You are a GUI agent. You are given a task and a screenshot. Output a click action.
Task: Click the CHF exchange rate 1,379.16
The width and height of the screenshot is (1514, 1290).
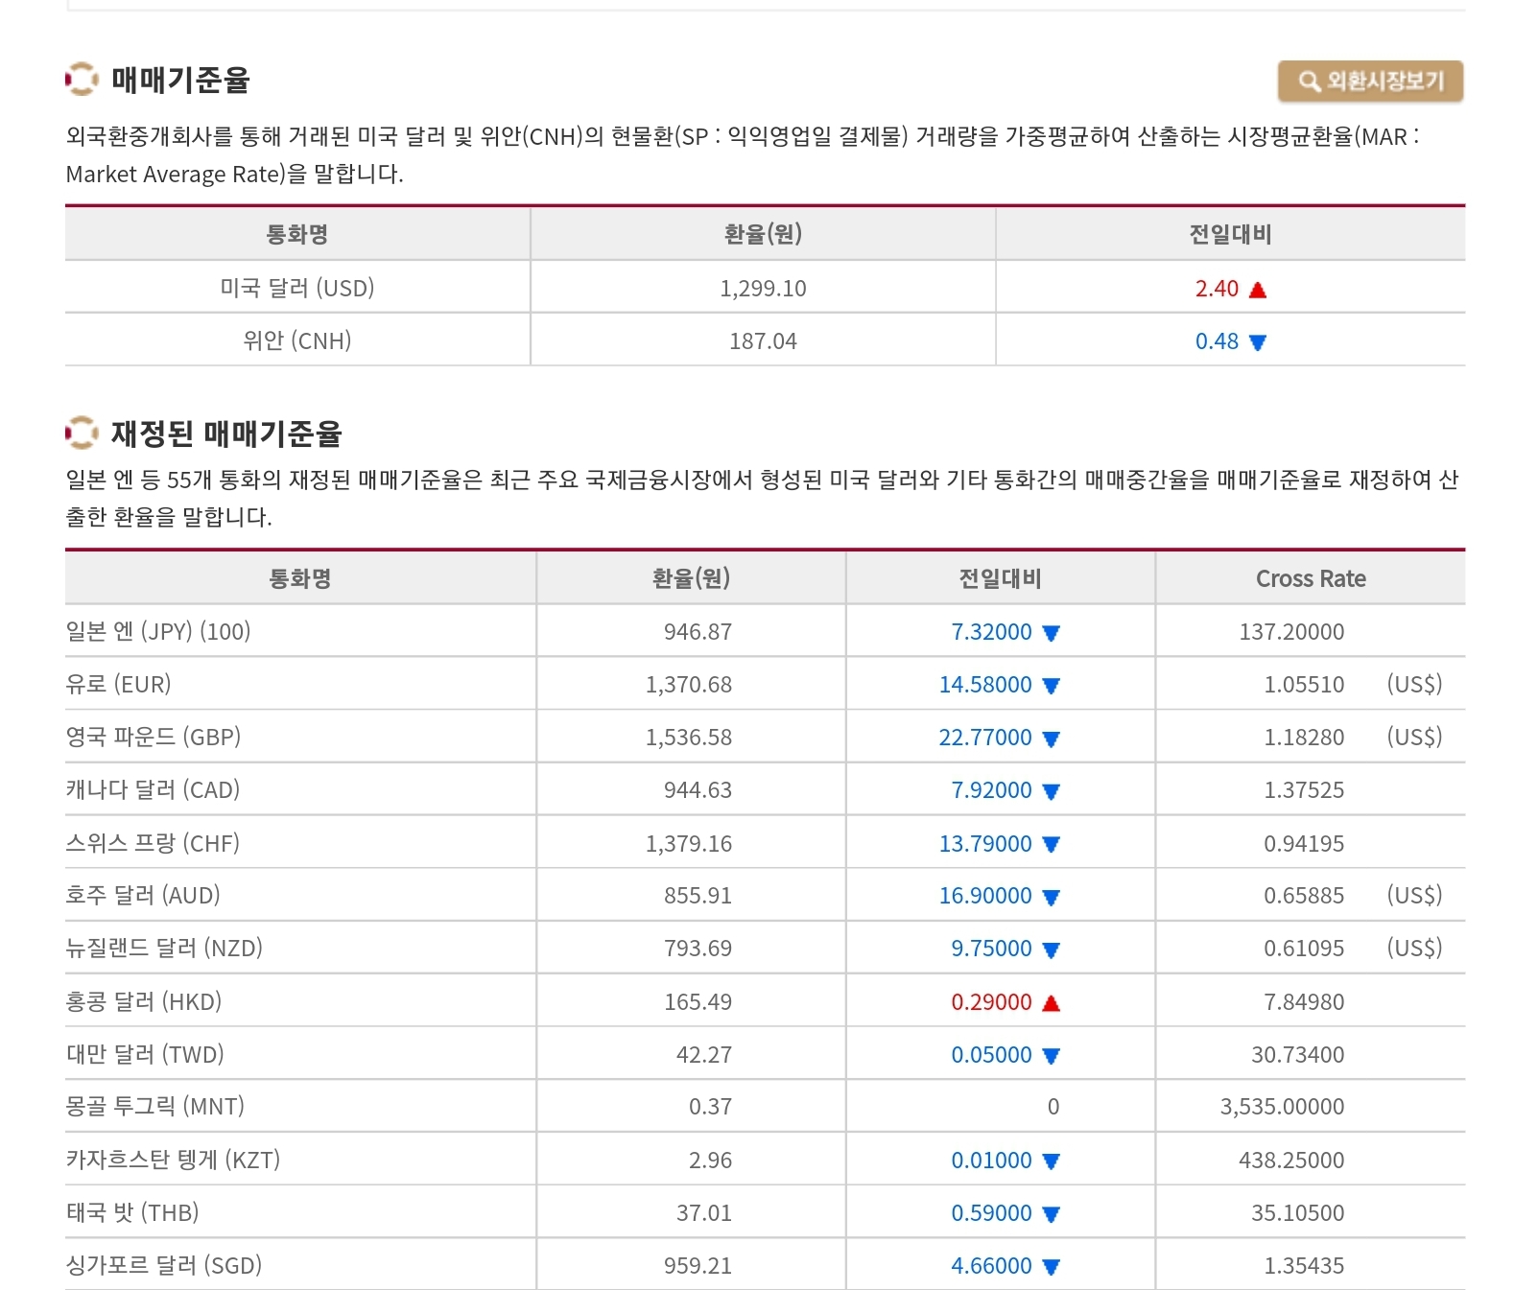pos(688,844)
